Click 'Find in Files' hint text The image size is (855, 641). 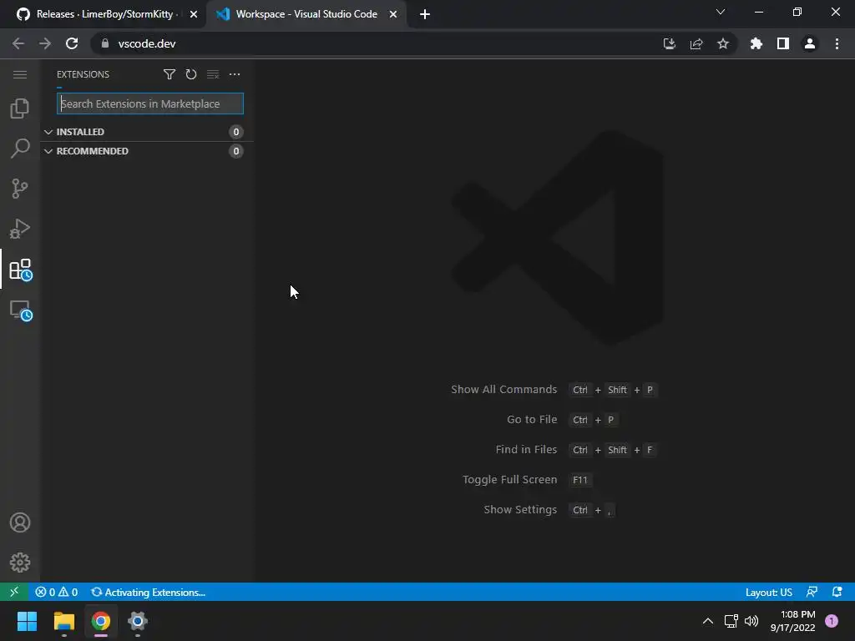tap(526, 449)
